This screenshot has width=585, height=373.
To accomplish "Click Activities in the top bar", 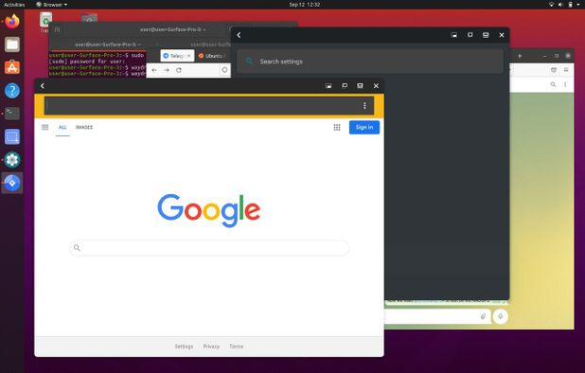I will (14, 5).
